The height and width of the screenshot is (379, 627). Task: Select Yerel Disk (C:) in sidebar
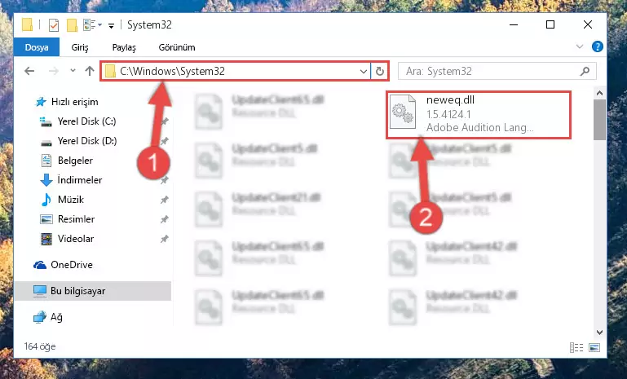click(x=86, y=121)
